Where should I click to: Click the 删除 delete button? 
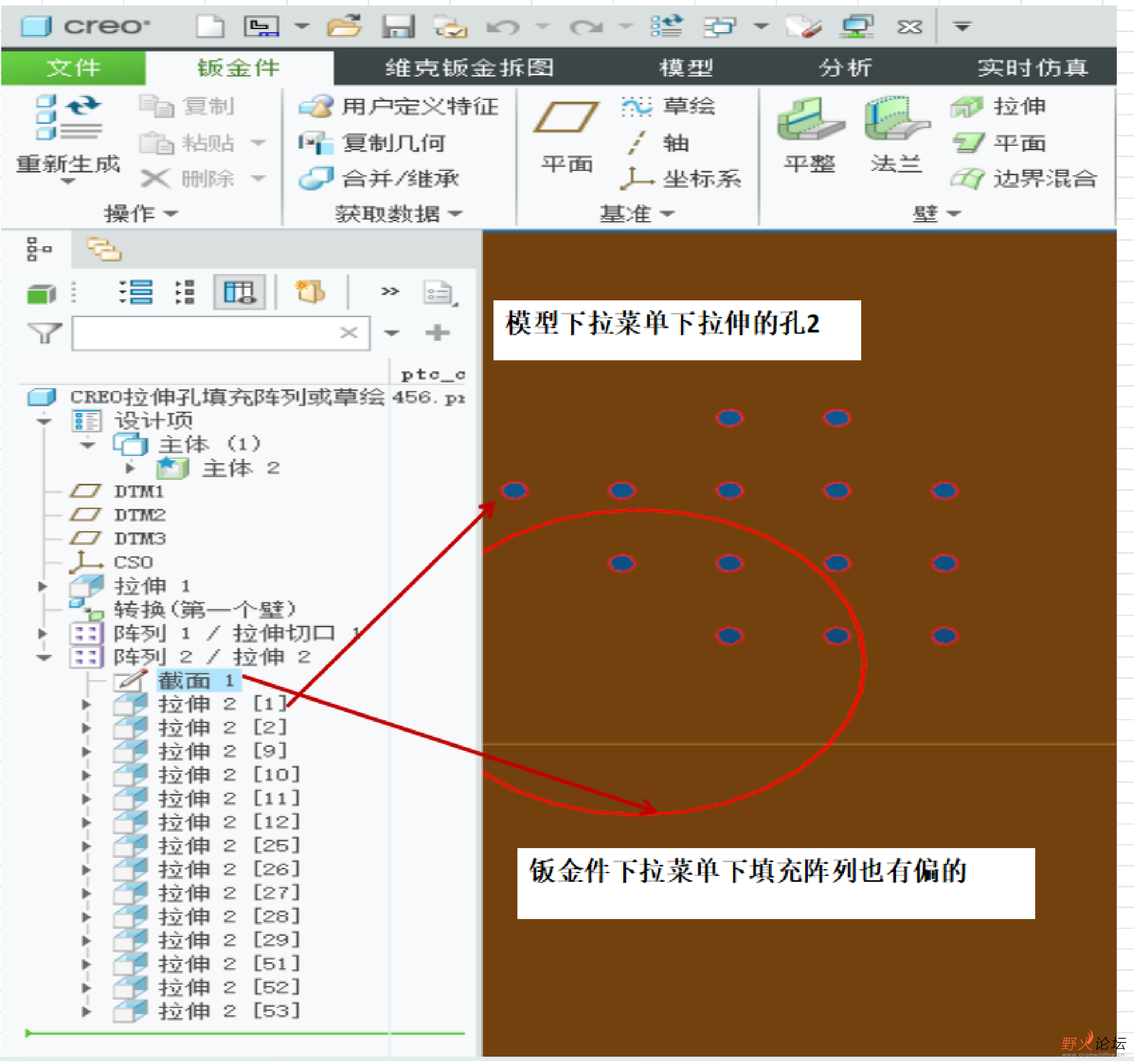(x=187, y=179)
